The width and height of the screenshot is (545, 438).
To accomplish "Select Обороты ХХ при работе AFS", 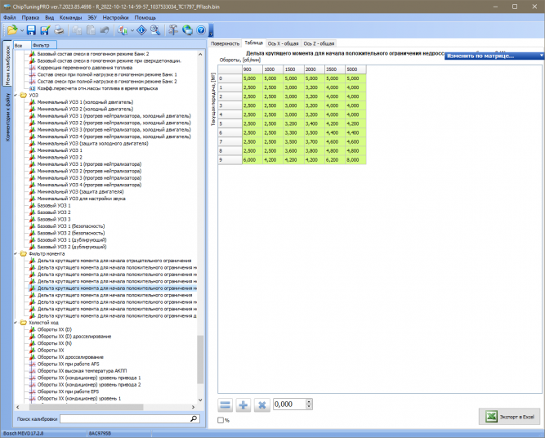I will pyautogui.click(x=68, y=364).
